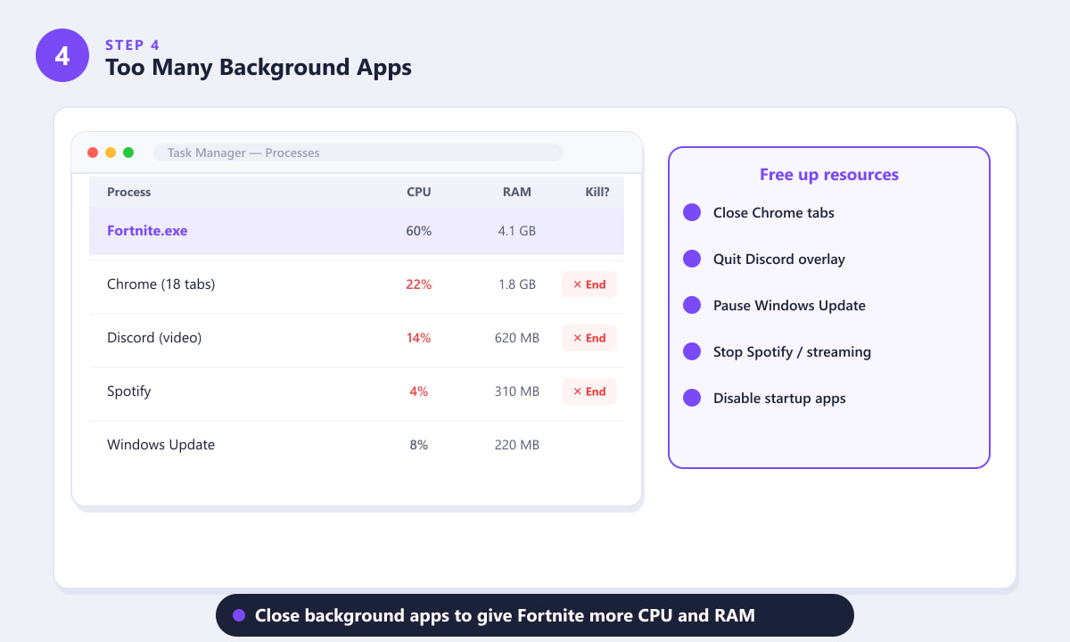The image size is (1070, 642).
Task: Click the yellow minimize window dot
Action: (111, 152)
